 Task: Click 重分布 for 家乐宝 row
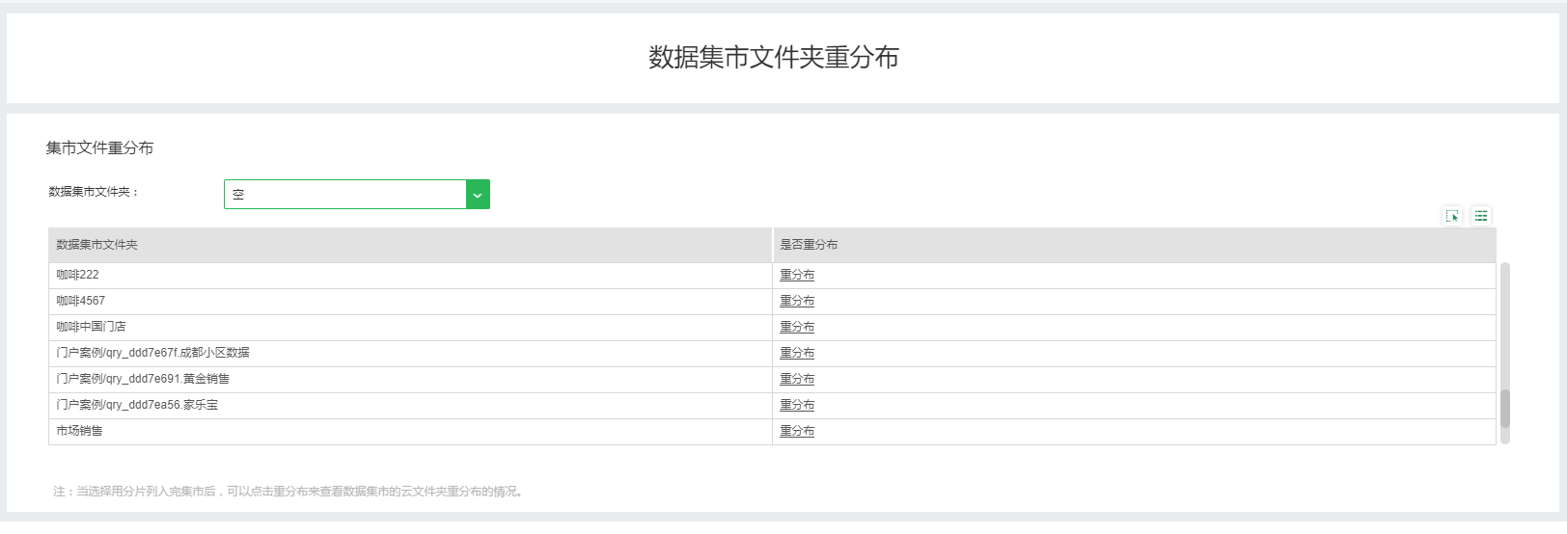click(797, 406)
